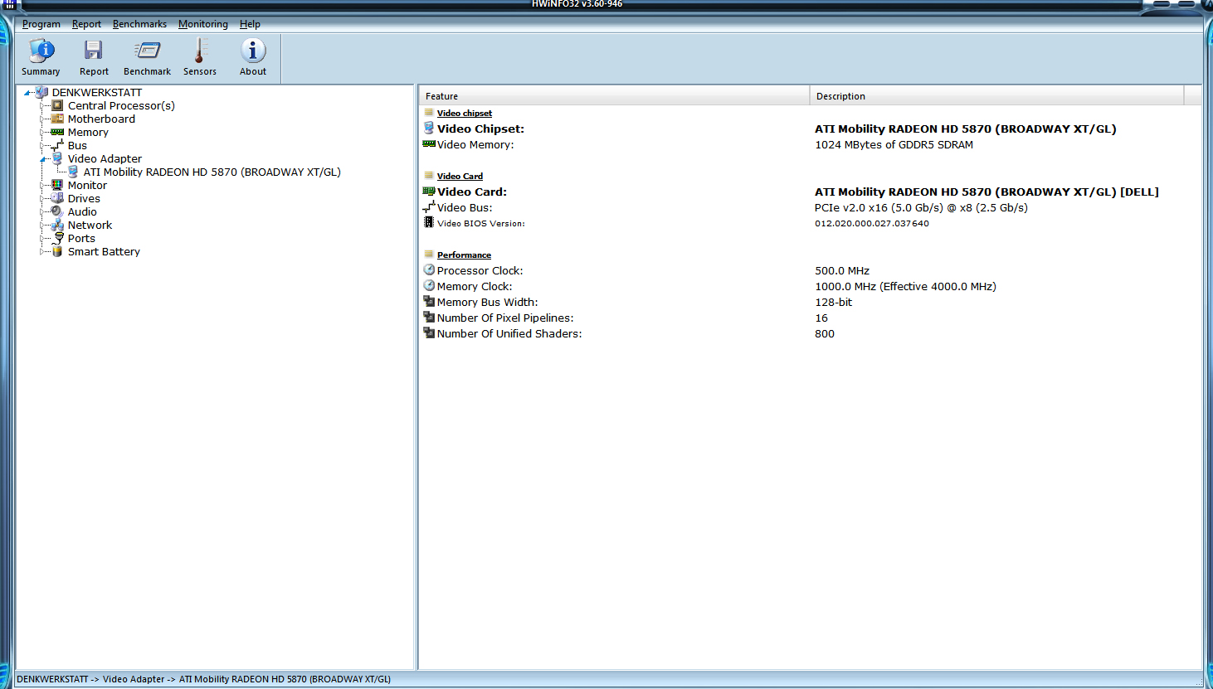Viewport: 1213px width, 689px height.
Task: Launch the Benchmark tool
Action: 147,57
